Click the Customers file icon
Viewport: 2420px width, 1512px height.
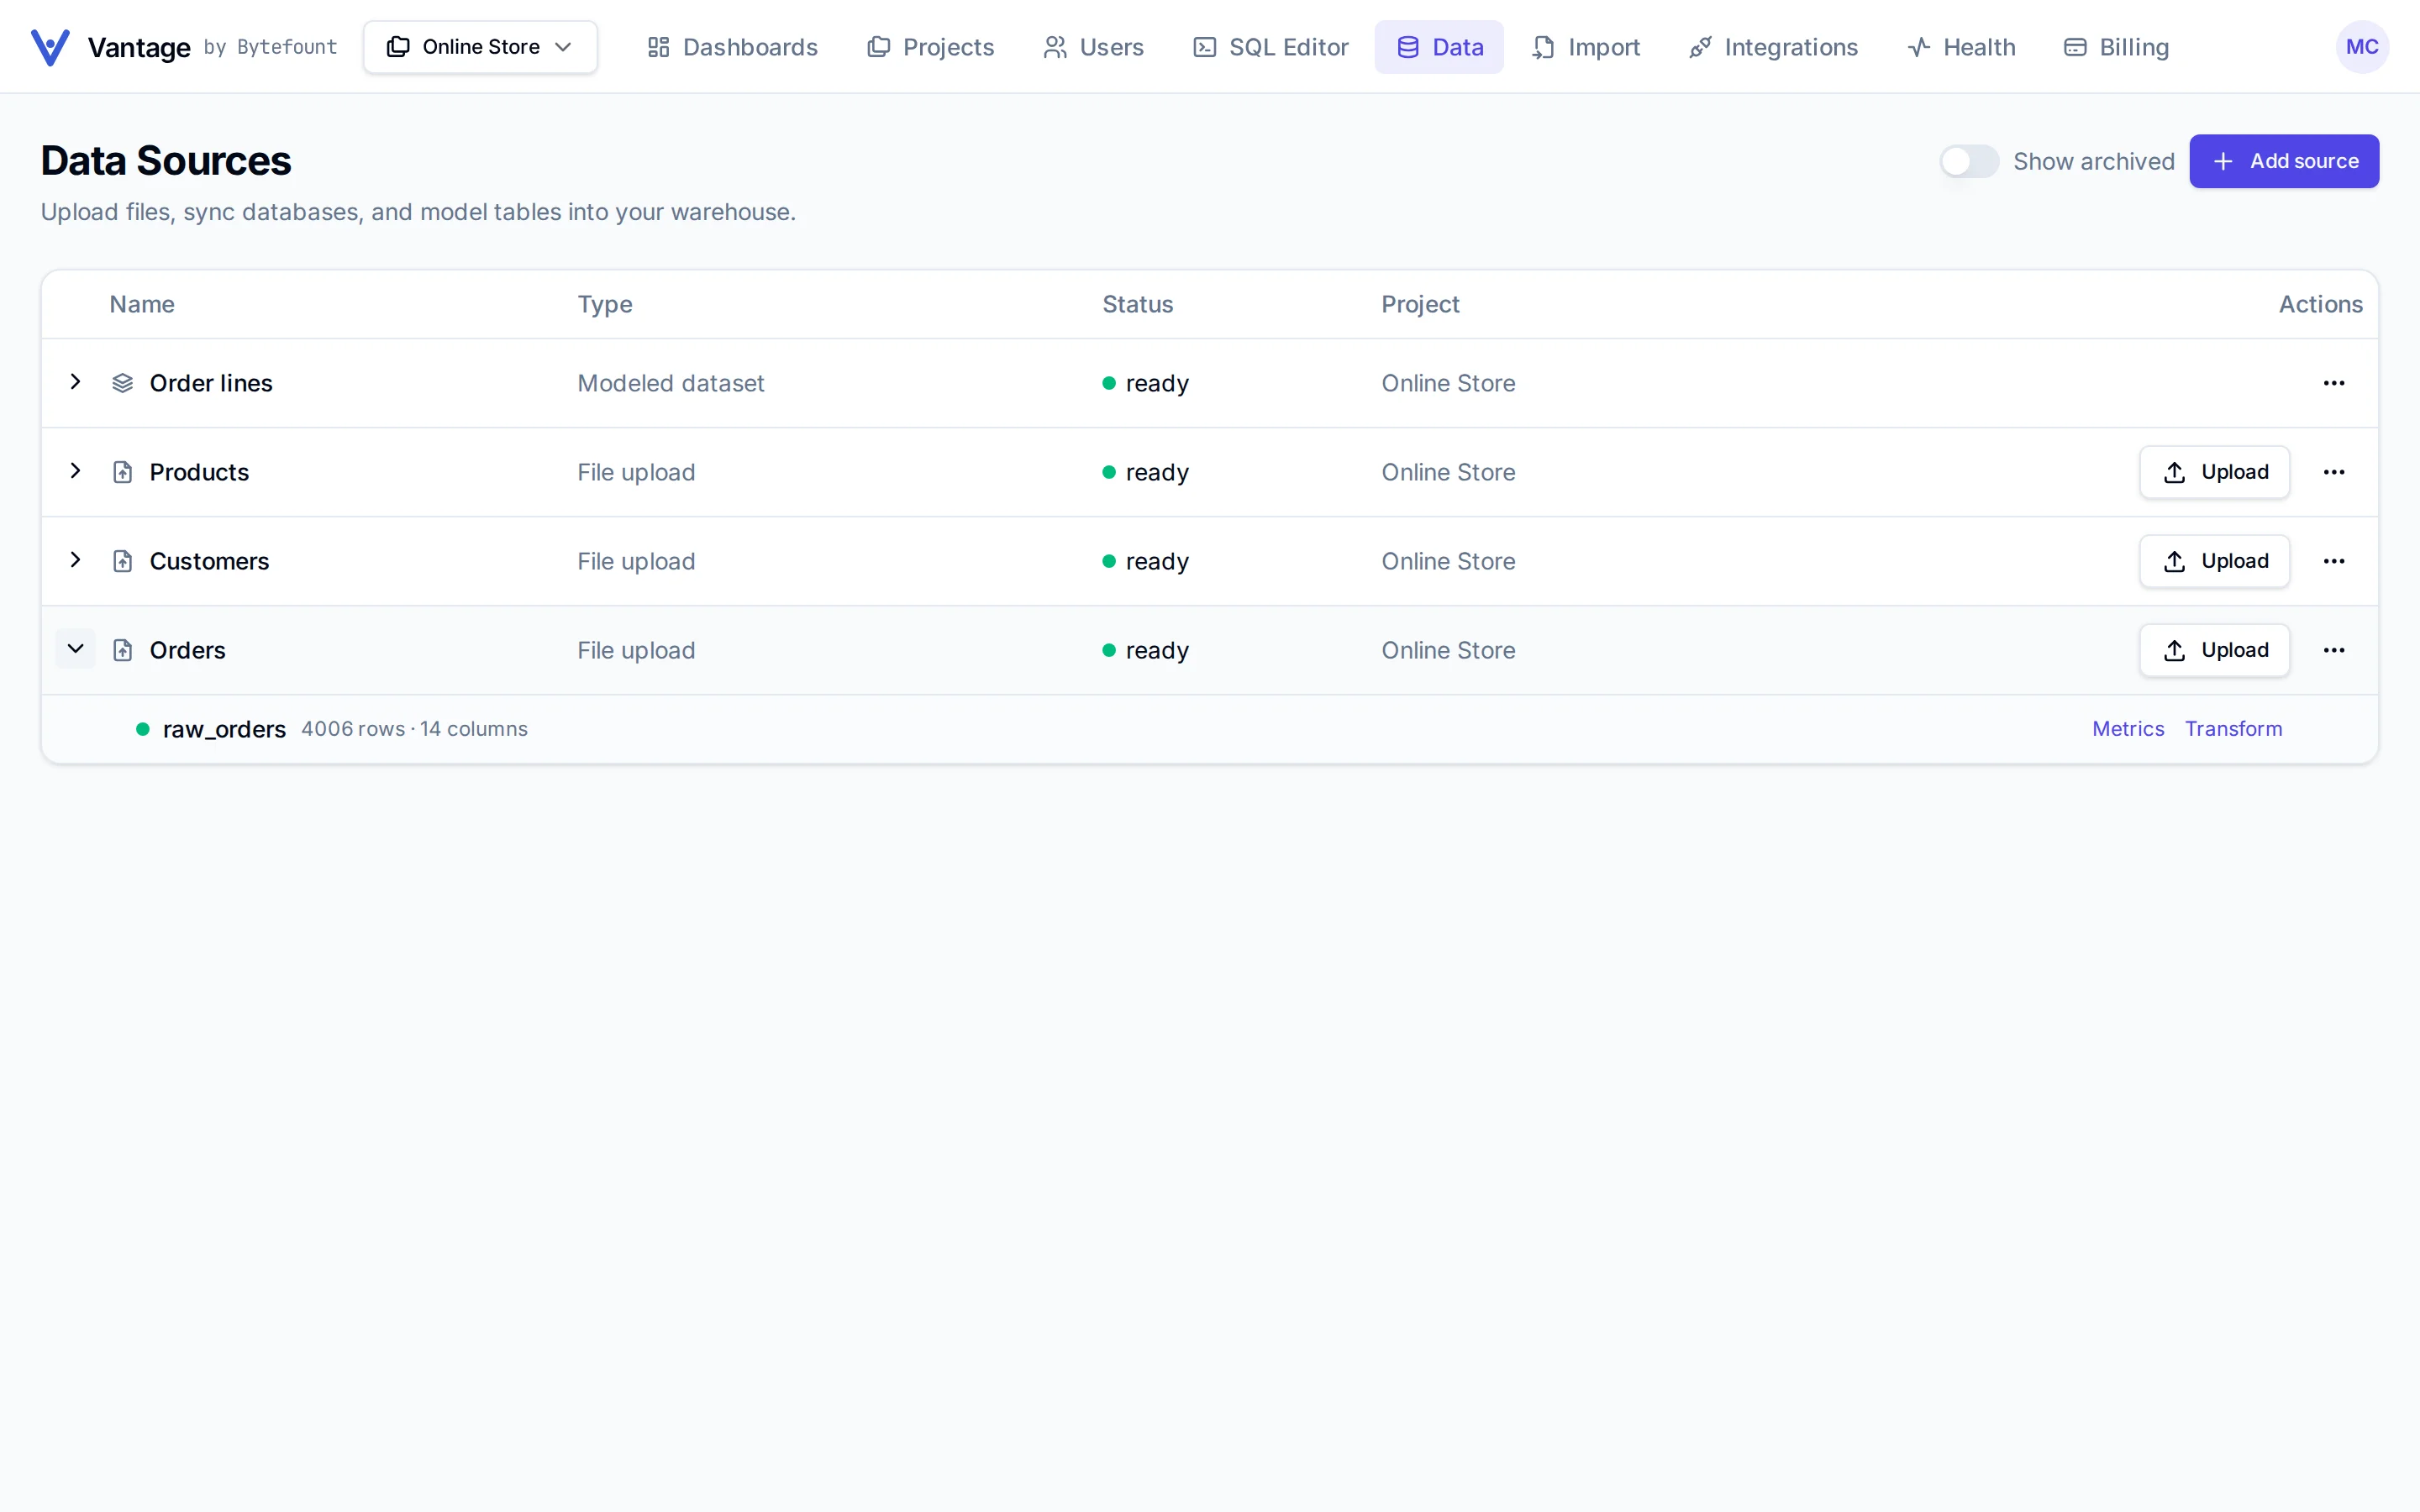click(122, 561)
